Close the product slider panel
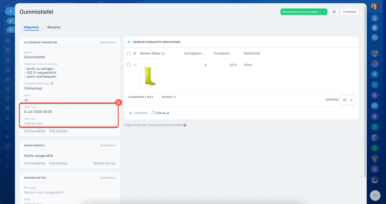Image resolution: width=386 pixels, height=204 pixels. (x=10, y=11)
